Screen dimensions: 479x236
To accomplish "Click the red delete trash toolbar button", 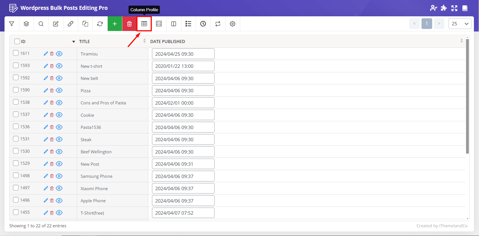I will point(129,24).
